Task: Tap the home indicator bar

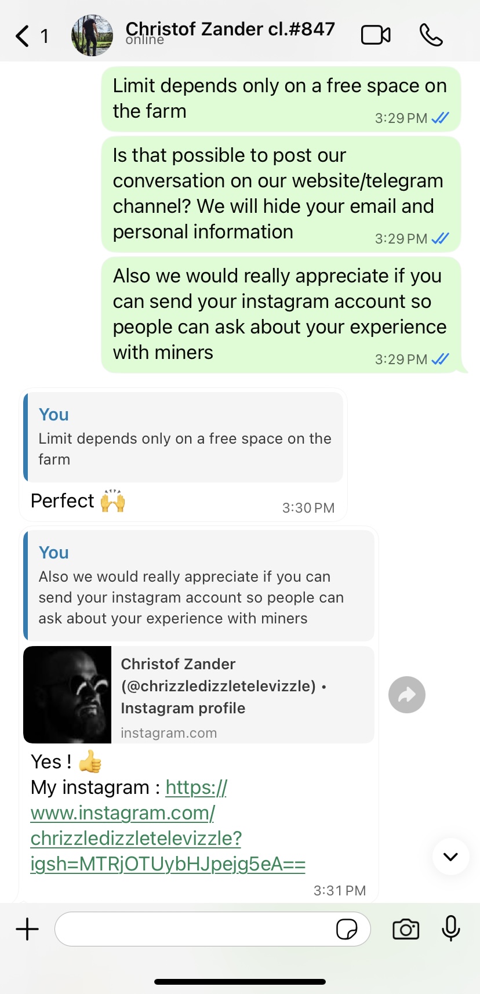Action: click(x=240, y=982)
